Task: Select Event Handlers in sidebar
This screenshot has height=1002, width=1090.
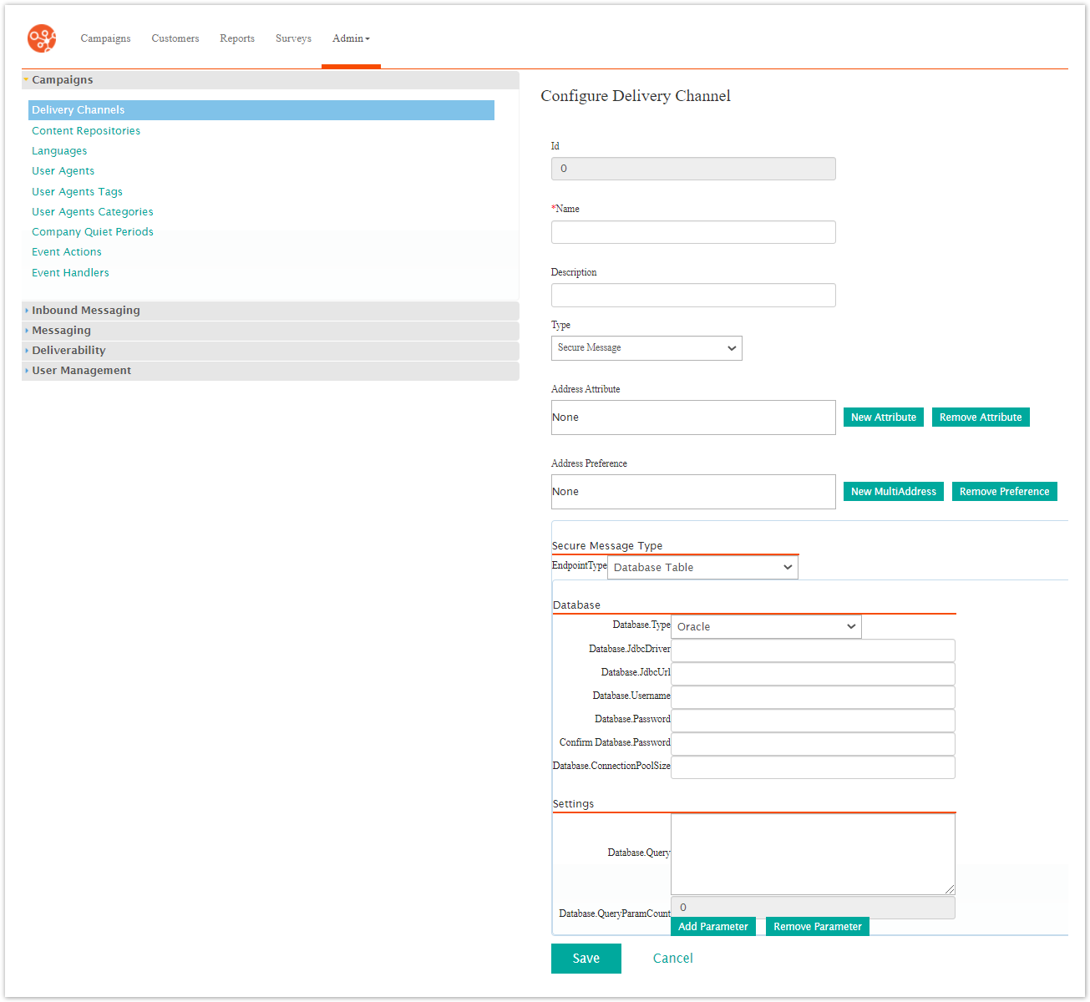Action: pos(70,272)
